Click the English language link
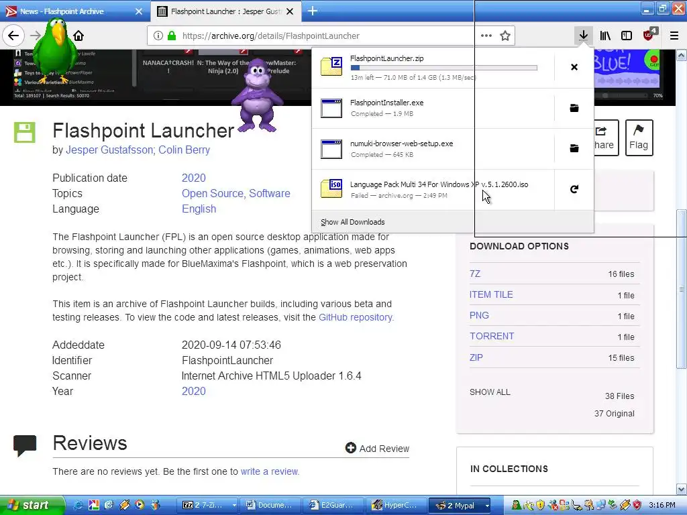 pyautogui.click(x=199, y=209)
